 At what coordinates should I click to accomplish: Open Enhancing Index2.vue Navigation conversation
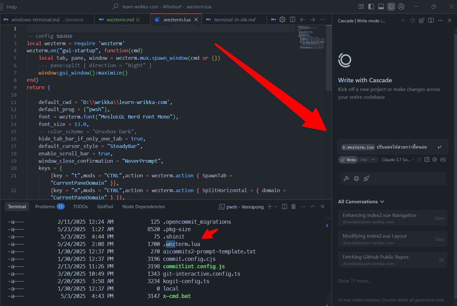pyautogui.click(x=393, y=218)
